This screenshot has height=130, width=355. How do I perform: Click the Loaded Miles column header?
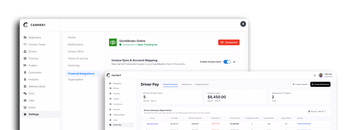point(269,118)
